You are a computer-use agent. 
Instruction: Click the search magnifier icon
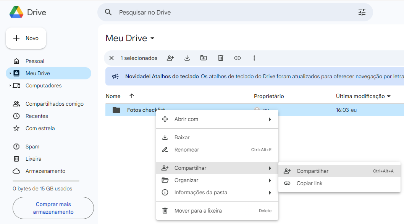pos(108,12)
